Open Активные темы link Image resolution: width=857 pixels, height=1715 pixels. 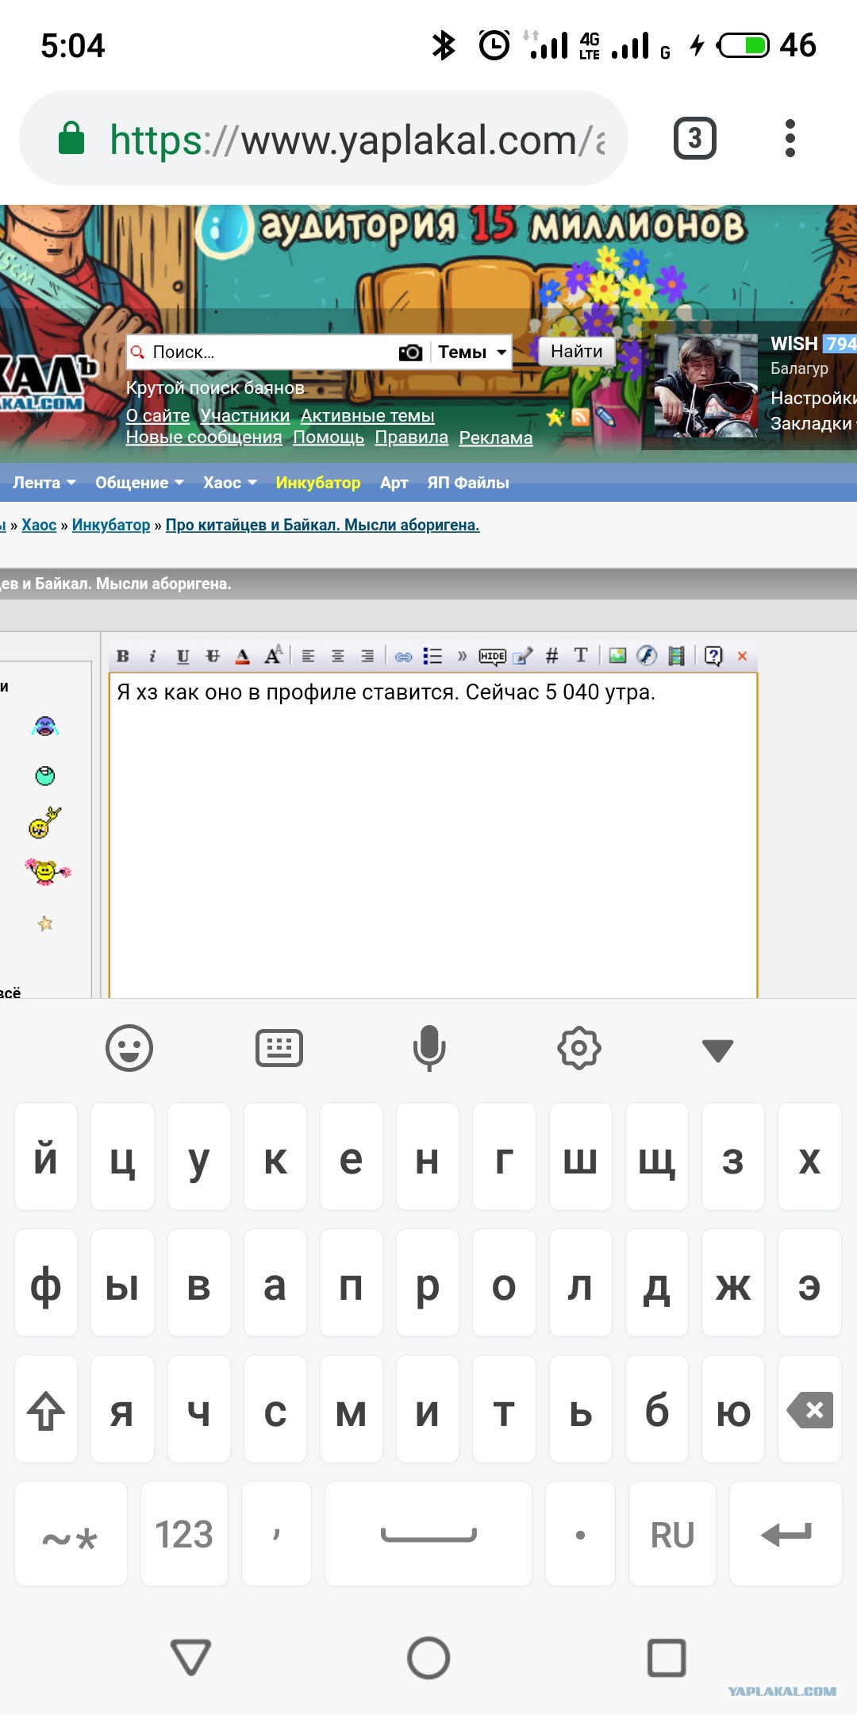point(367,415)
